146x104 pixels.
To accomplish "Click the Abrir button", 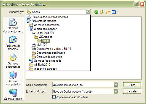I will coord(132,85).
